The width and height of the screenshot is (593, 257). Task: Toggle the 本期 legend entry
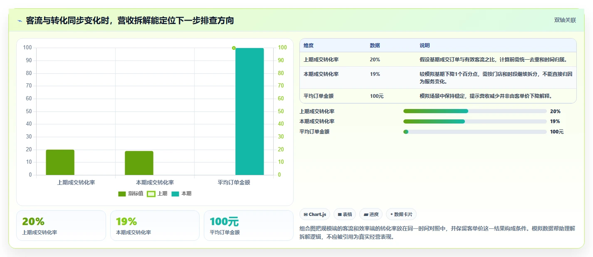coord(181,194)
